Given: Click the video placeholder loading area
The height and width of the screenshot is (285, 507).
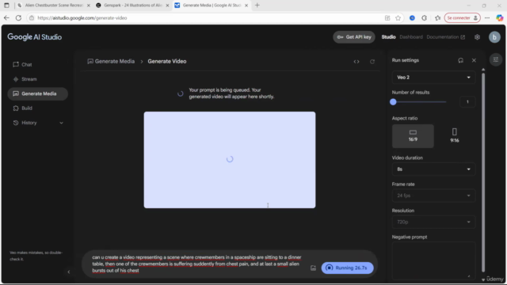Looking at the screenshot, I should 230,160.
